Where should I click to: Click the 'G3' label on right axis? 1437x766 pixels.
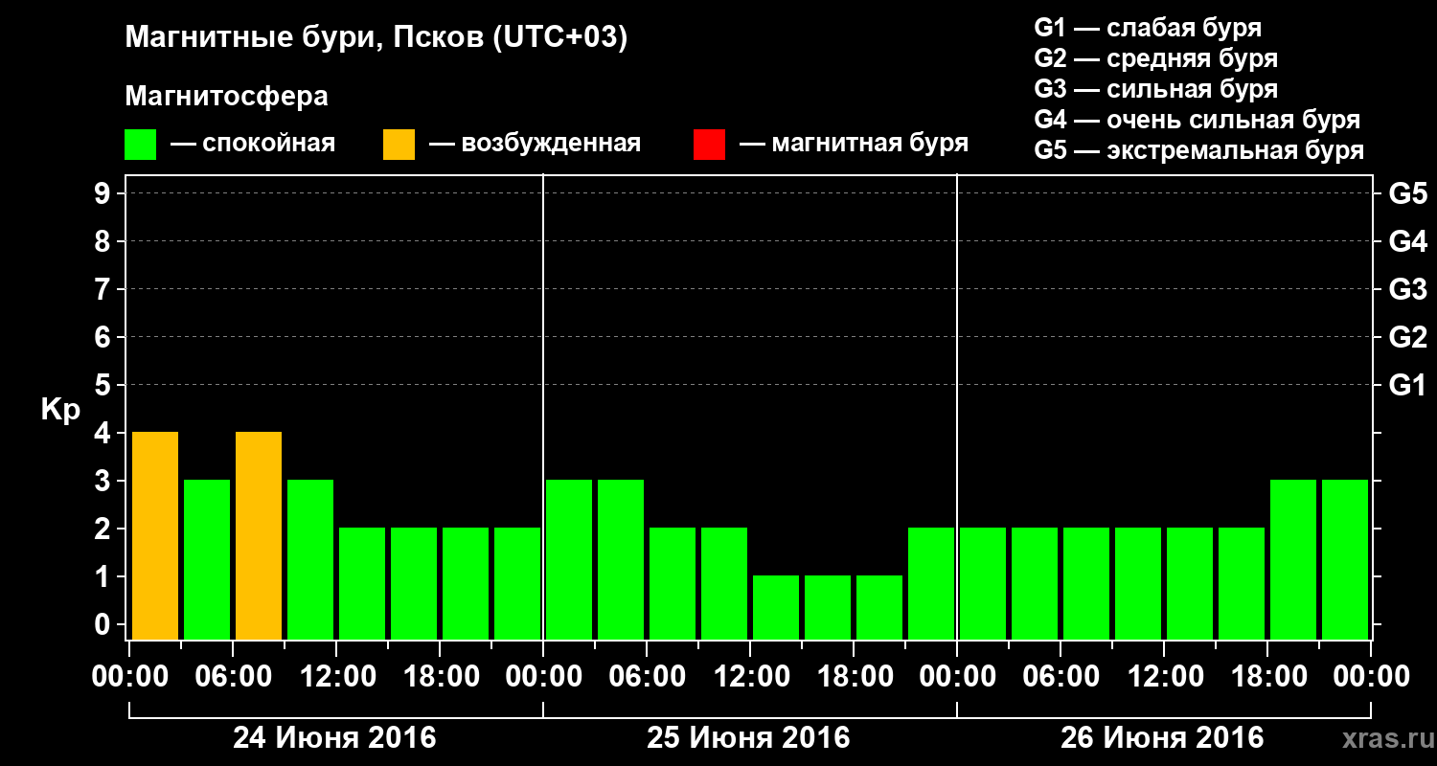pyautogui.click(x=1408, y=290)
